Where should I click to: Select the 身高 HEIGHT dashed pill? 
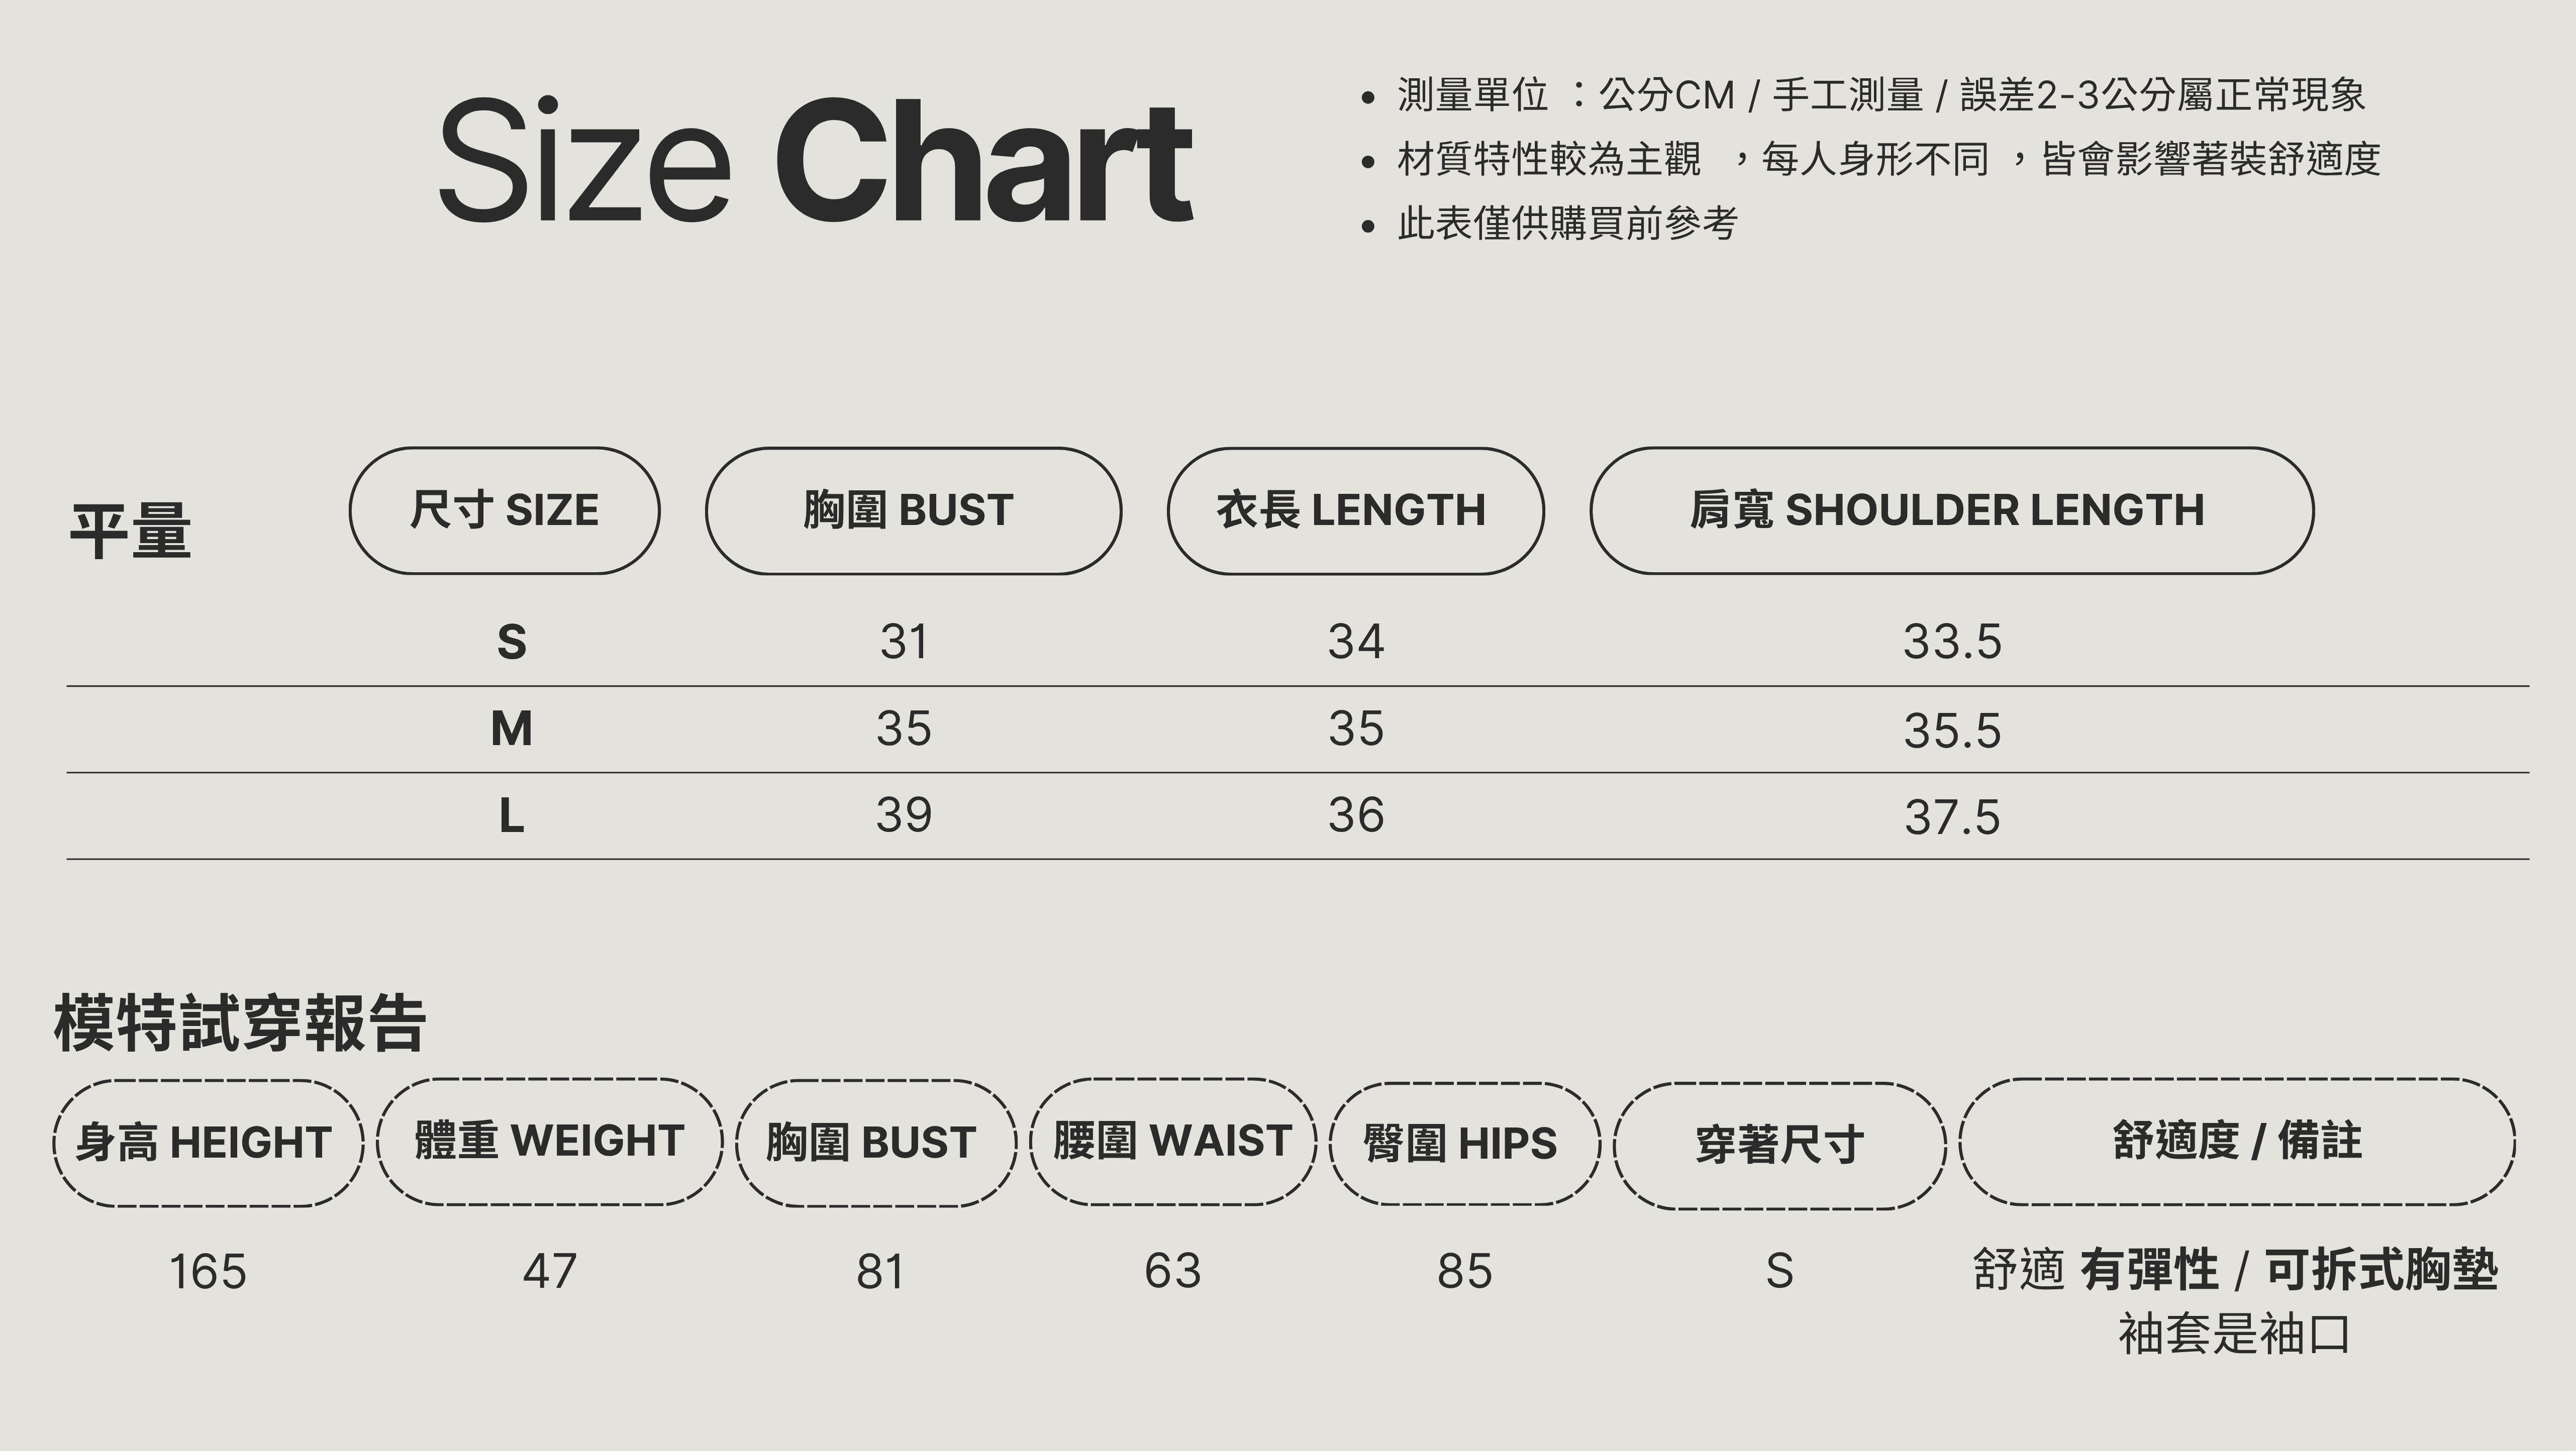coord(208,1143)
